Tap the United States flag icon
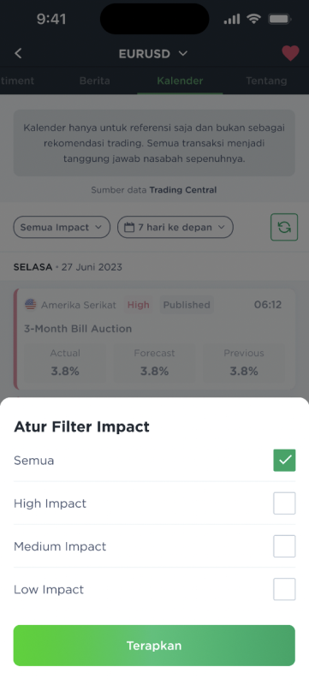Image resolution: width=309 pixels, height=685 pixels. pos(31,305)
